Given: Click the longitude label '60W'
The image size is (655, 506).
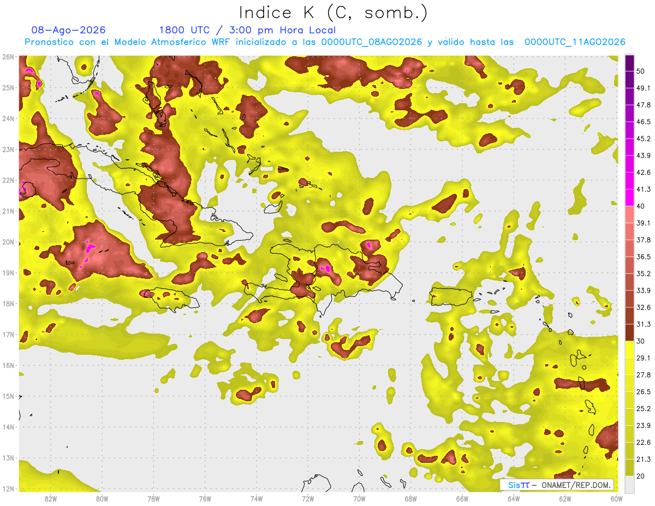Looking at the screenshot, I should (616, 498).
